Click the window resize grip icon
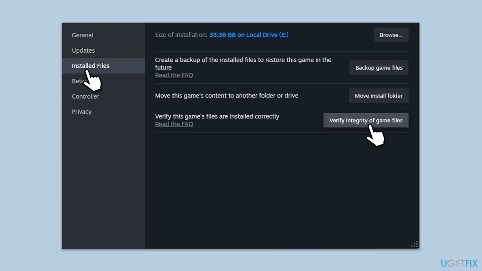This screenshot has width=482, height=271. (415, 244)
